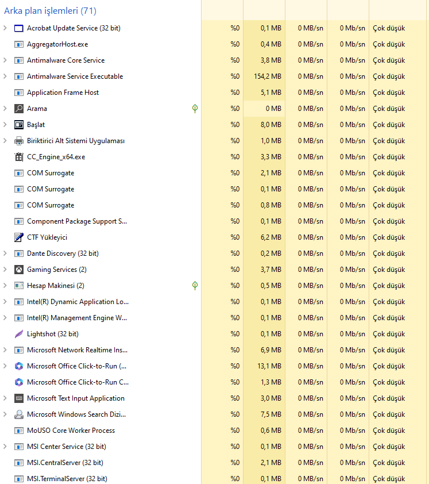Select the Lightshot (32 bit) process name
The width and height of the screenshot is (429, 484).
coord(53,334)
